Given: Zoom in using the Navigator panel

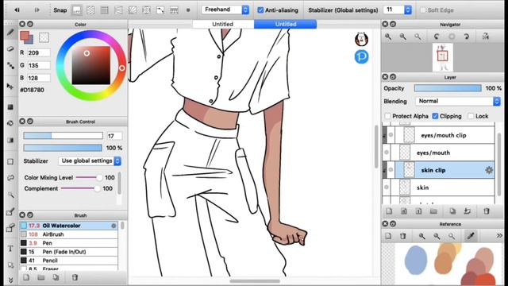Looking at the screenshot, I should (x=388, y=37).
